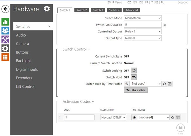Open the Camera menu item
The width and height of the screenshot is (191, 136).
pyautogui.click(x=23, y=44)
